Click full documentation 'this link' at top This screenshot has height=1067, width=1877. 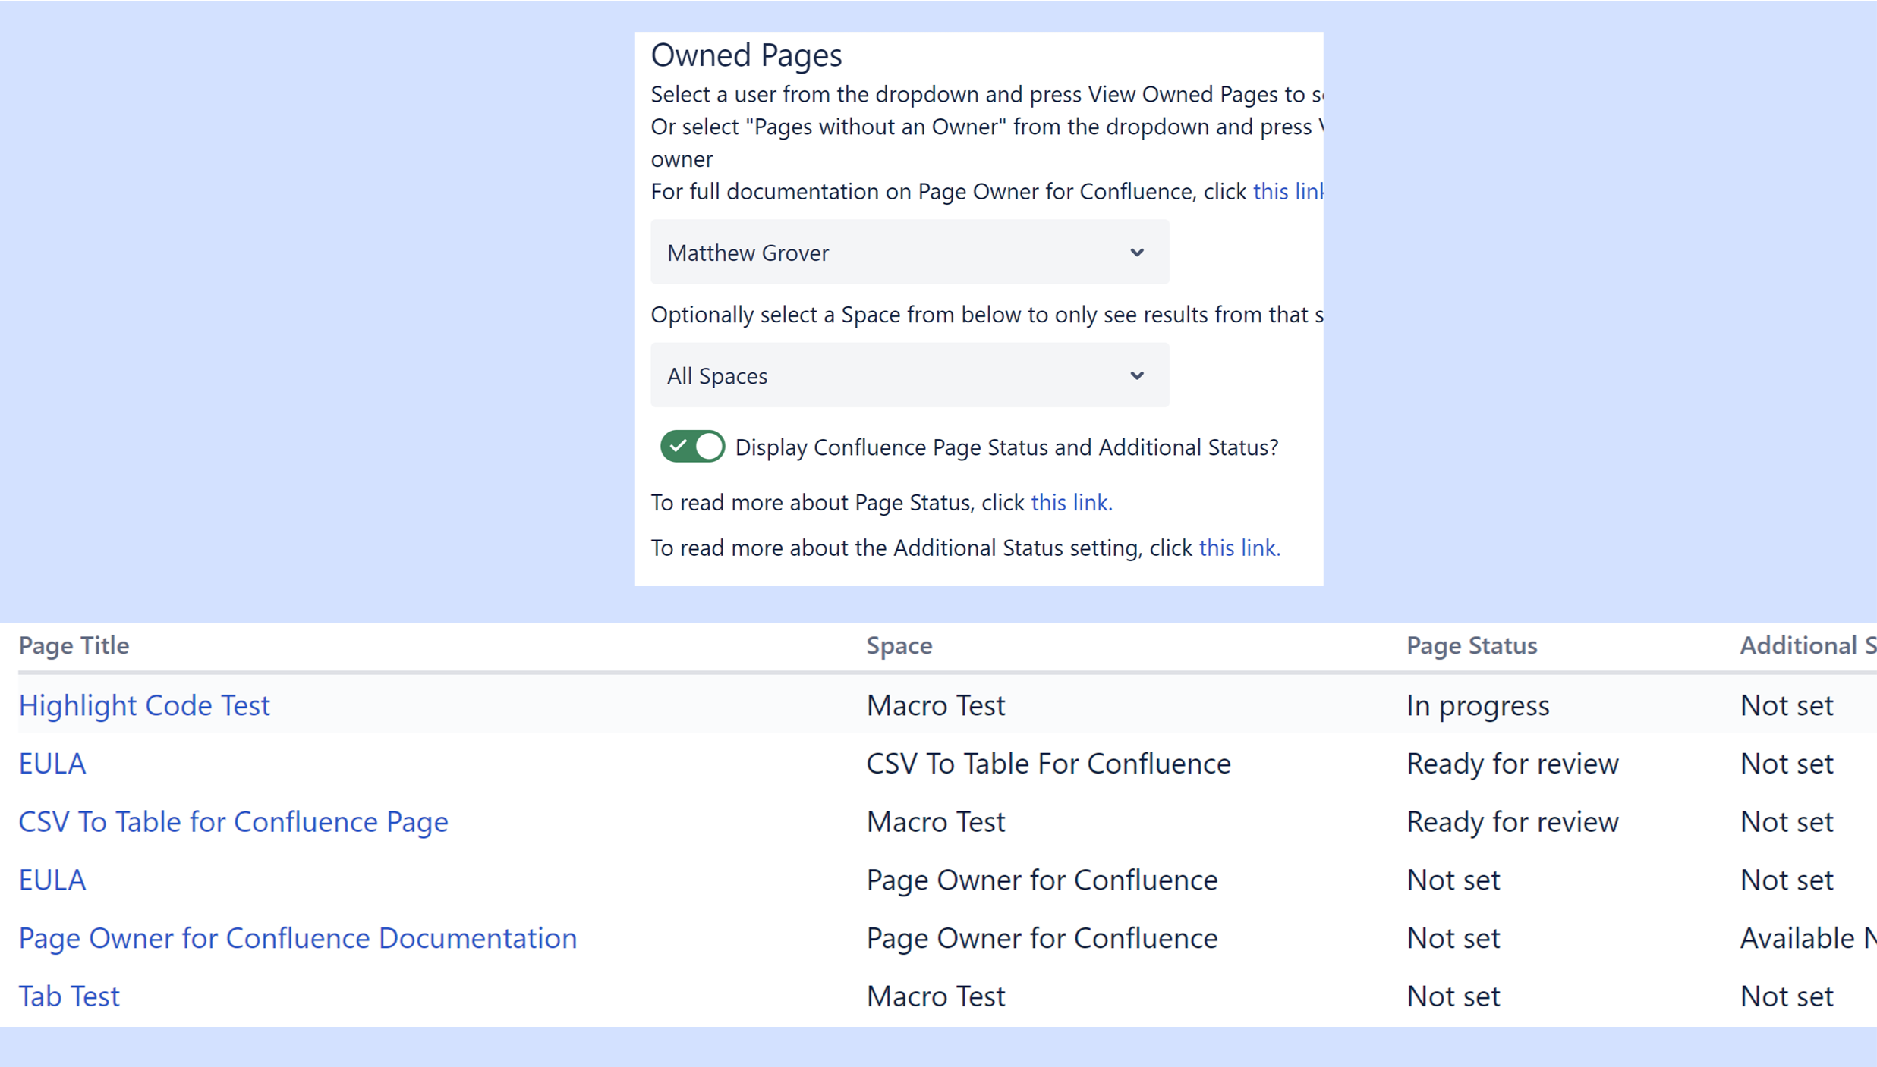pyautogui.click(x=1287, y=191)
